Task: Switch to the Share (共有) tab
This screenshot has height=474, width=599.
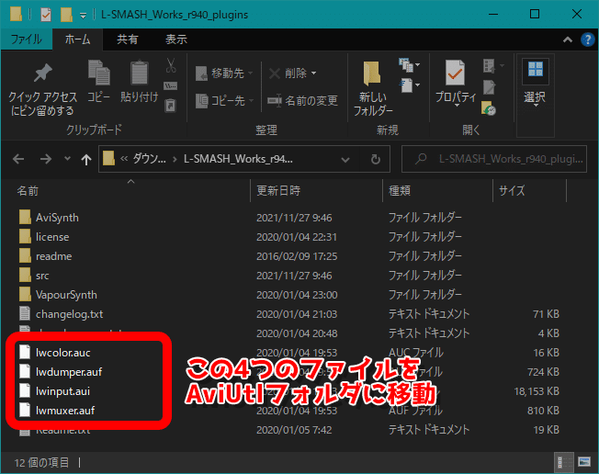Action: 127,39
